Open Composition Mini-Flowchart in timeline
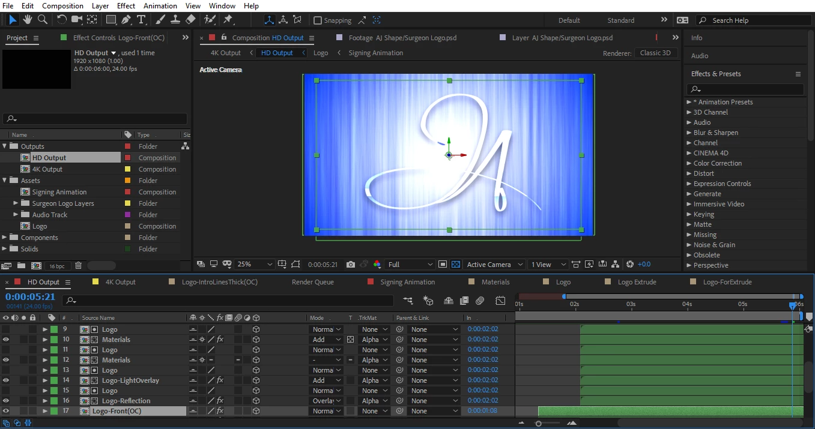 (408, 301)
